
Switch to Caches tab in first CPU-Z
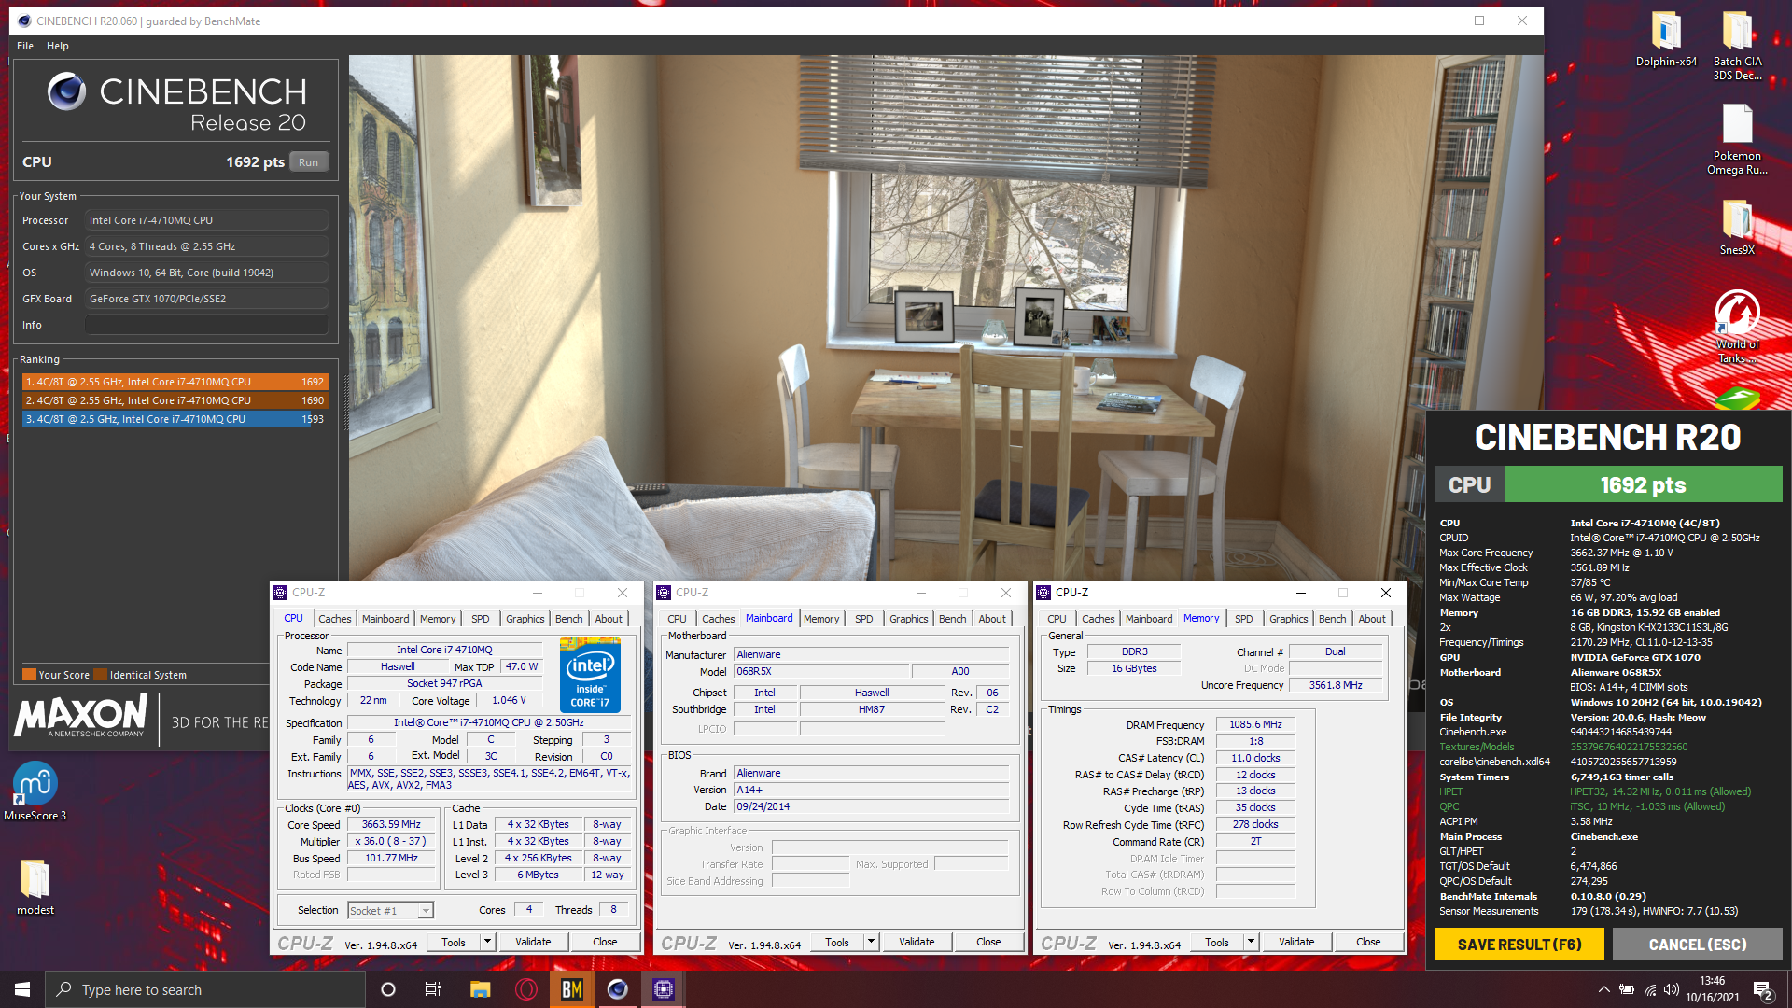334,619
